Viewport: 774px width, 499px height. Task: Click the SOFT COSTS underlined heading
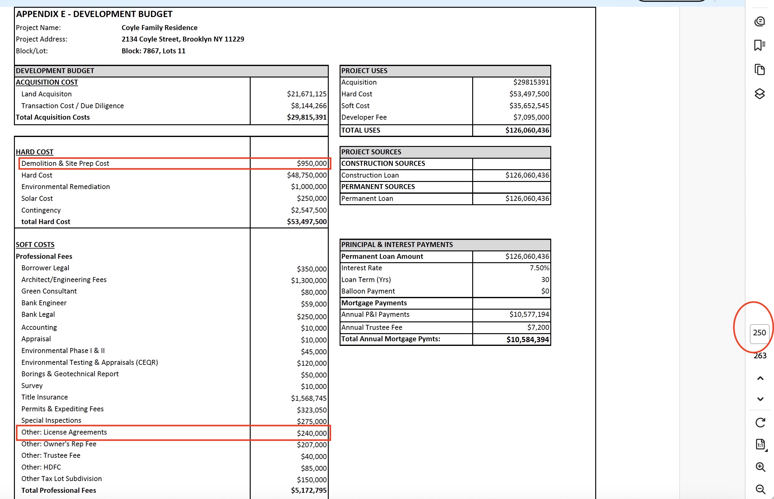pos(35,245)
